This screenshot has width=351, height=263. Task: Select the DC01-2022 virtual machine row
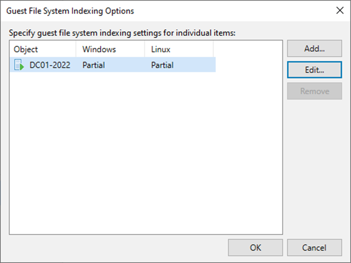(109, 65)
